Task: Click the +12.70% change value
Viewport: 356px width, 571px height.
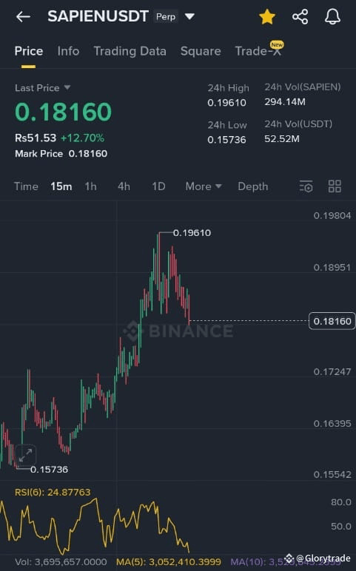Action: [x=82, y=138]
